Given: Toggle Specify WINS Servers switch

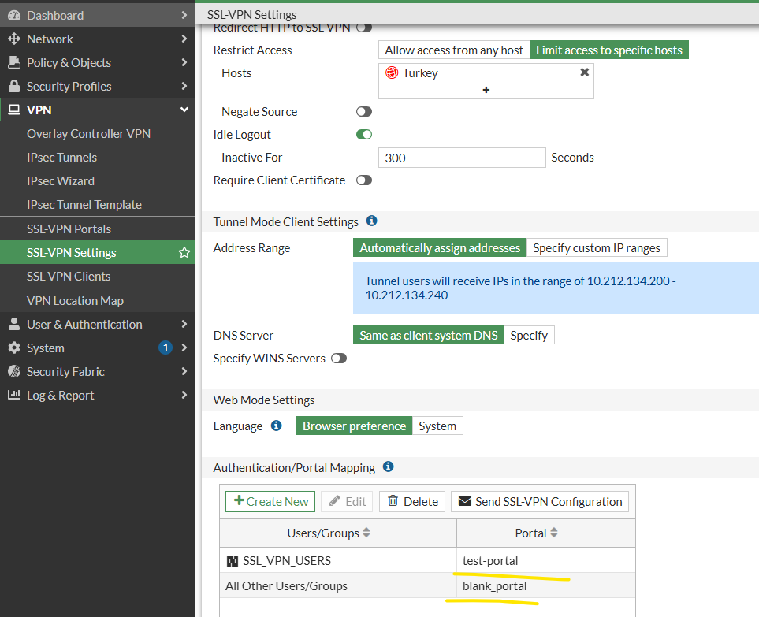Looking at the screenshot, I should (339, 359).
